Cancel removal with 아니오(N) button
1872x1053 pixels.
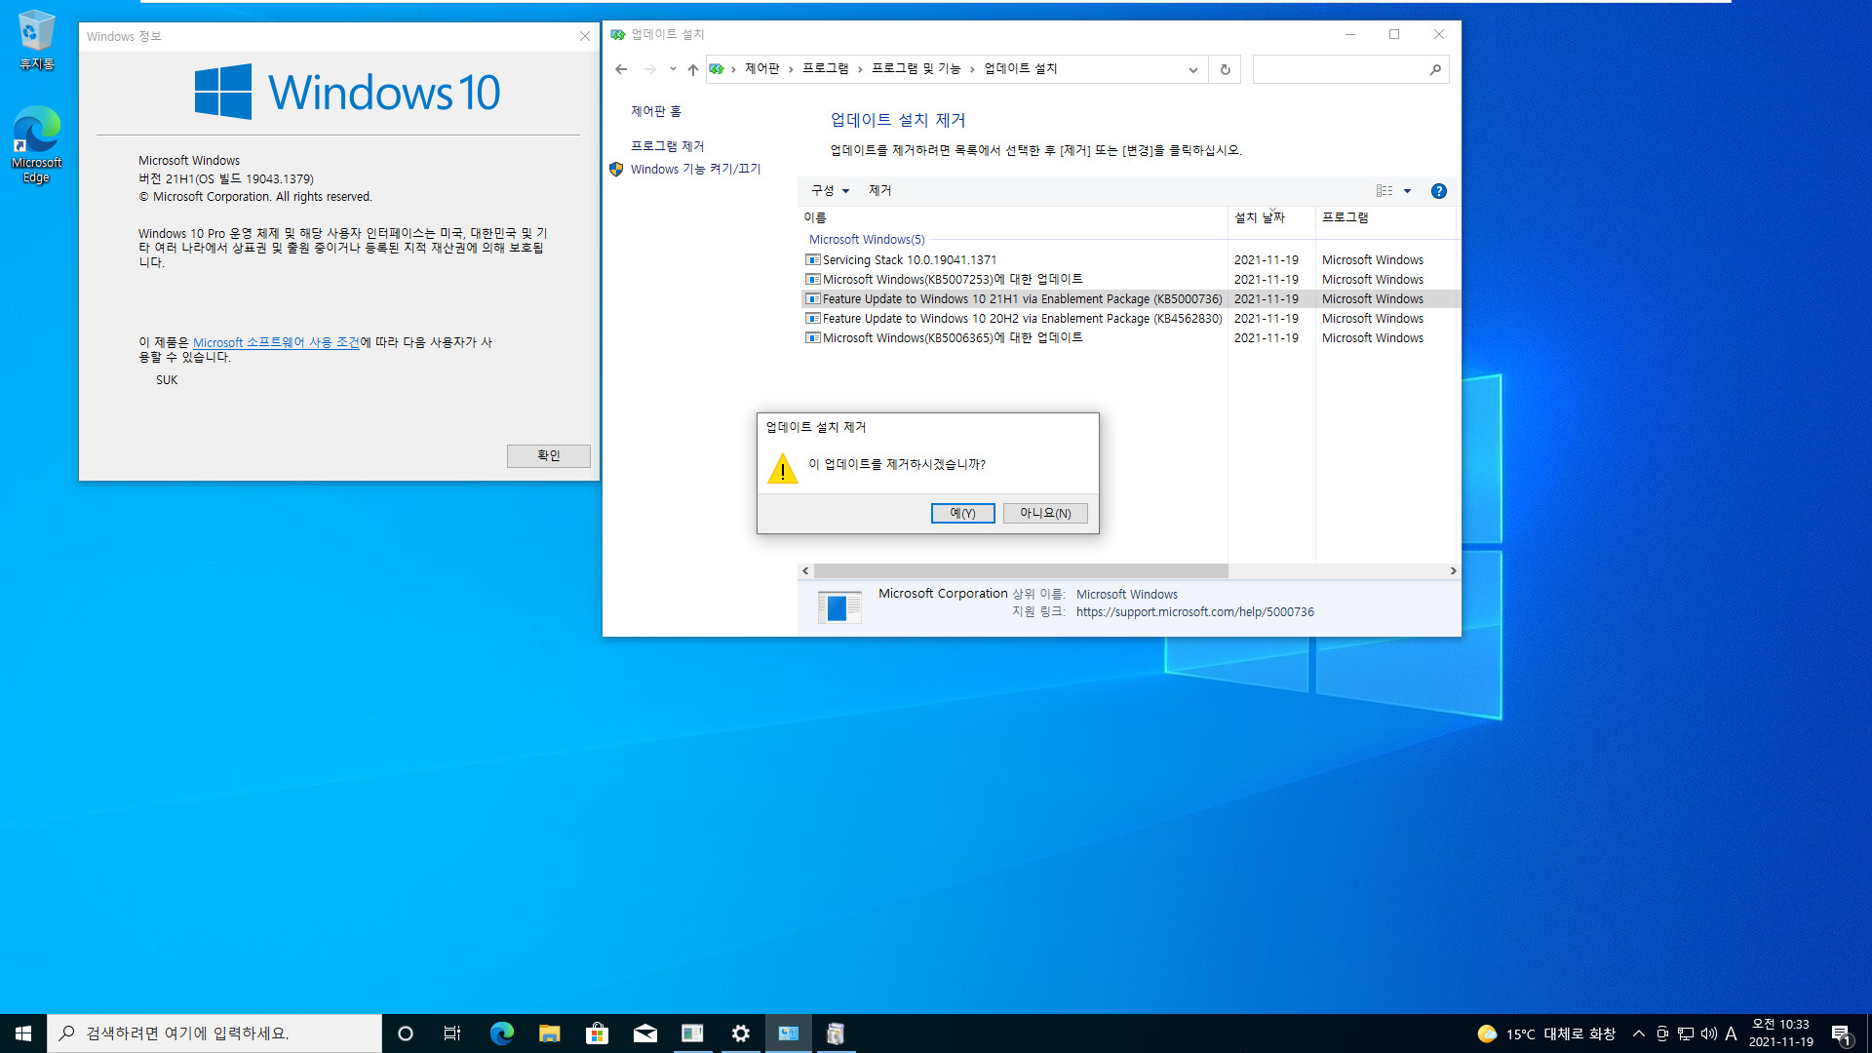click(1045, 514)
